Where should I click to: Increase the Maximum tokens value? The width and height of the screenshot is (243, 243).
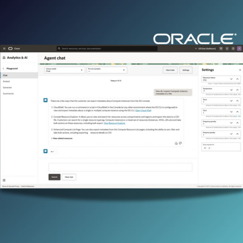(238, 79)
